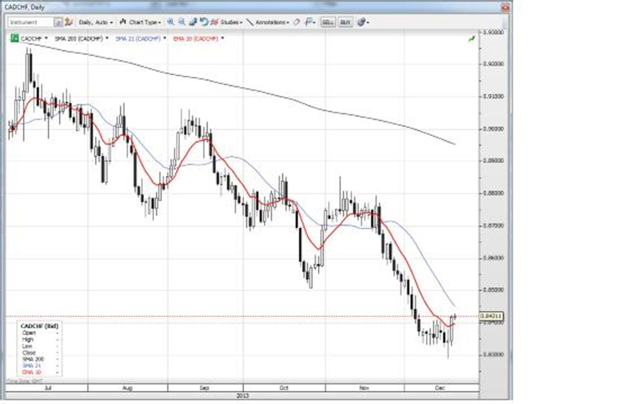Click the eraser icon beside Annotations
Screen dimensions: 617x404
pos(297,22)
